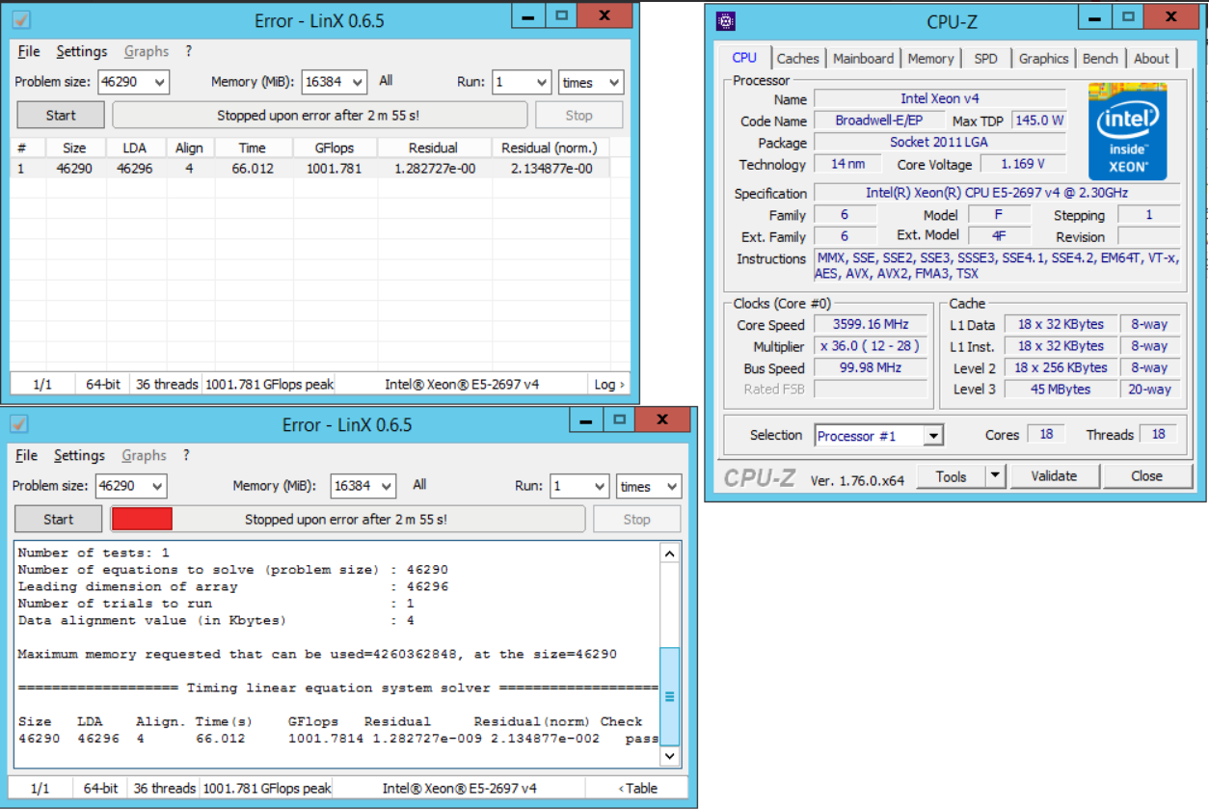Click the Tools button in CPU-Z
Image resolution: width=1209 pixels, height=810 pixels.
point(951,476)
